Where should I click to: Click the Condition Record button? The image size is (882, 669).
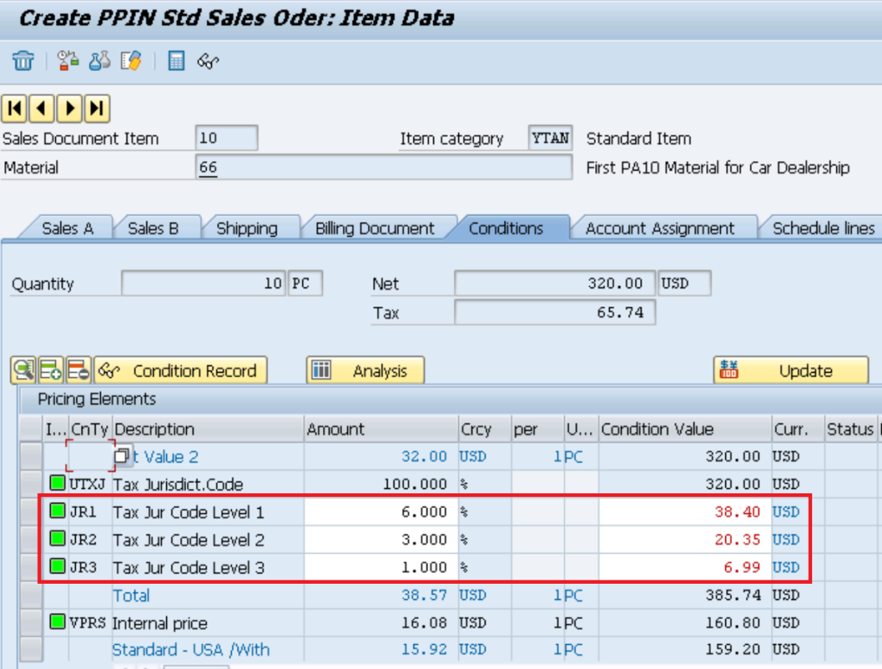(181, 371)
